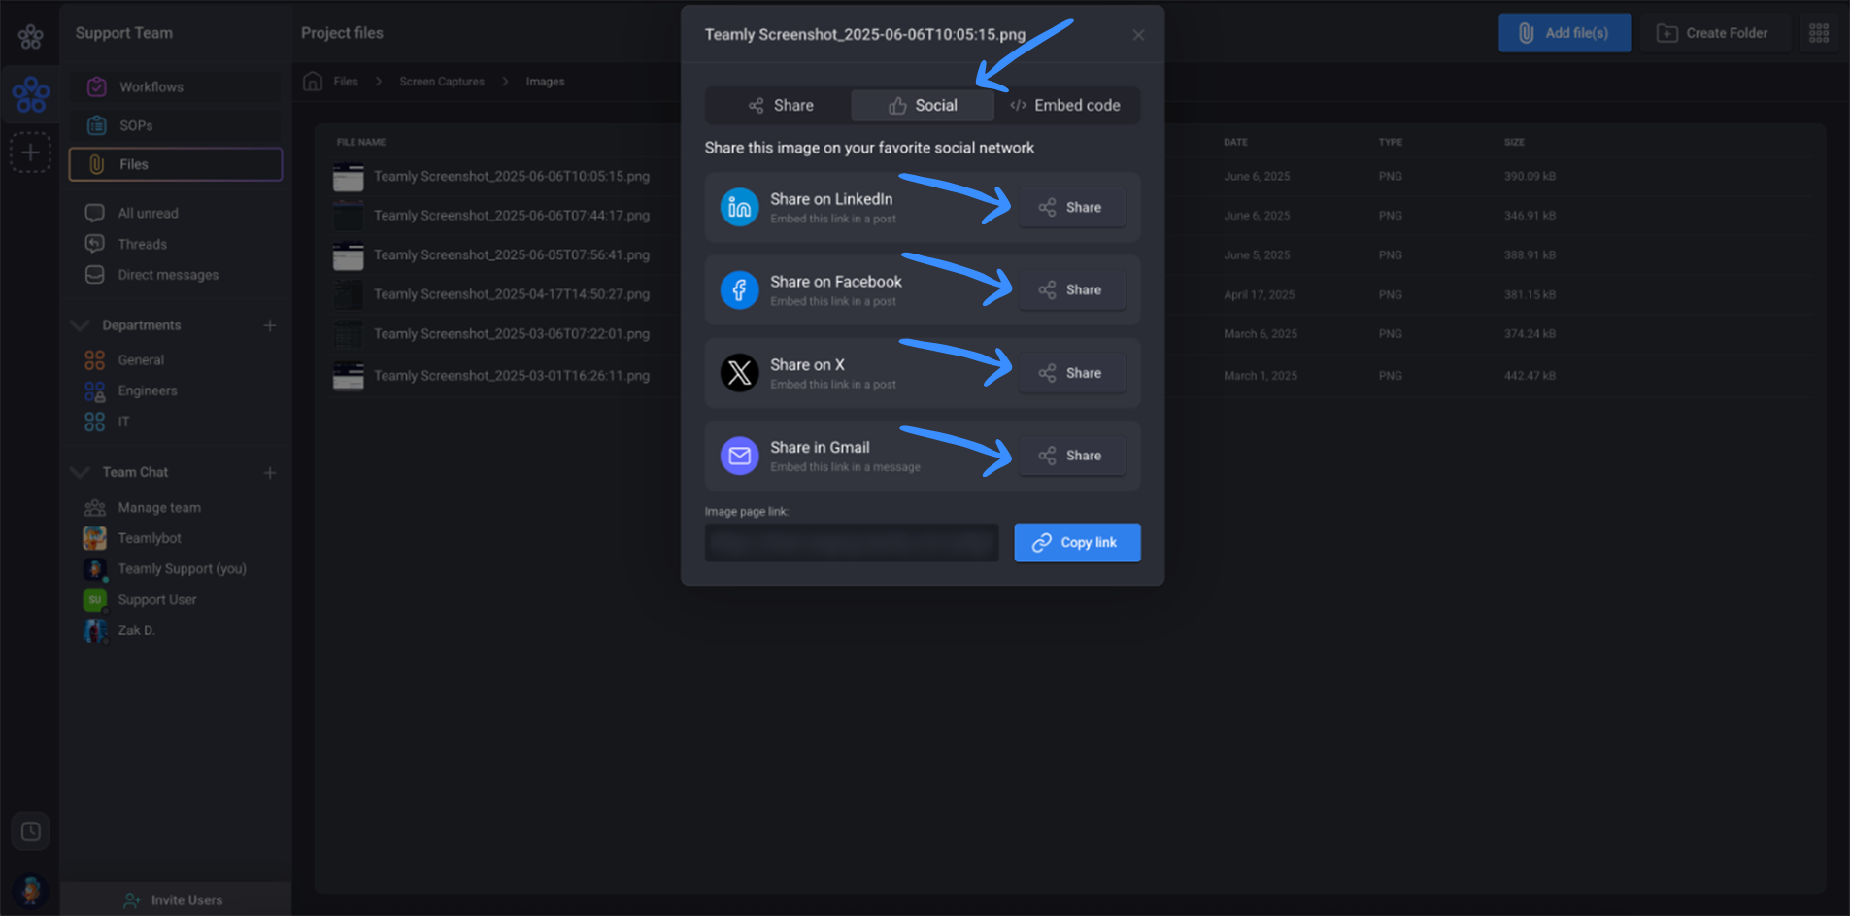The image size is (1850, 916).
Task: Sort by SIZE column header
Action: point(1514,142)
